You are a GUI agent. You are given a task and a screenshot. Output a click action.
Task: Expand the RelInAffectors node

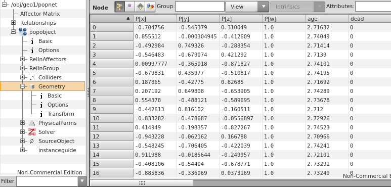[23, 59]
